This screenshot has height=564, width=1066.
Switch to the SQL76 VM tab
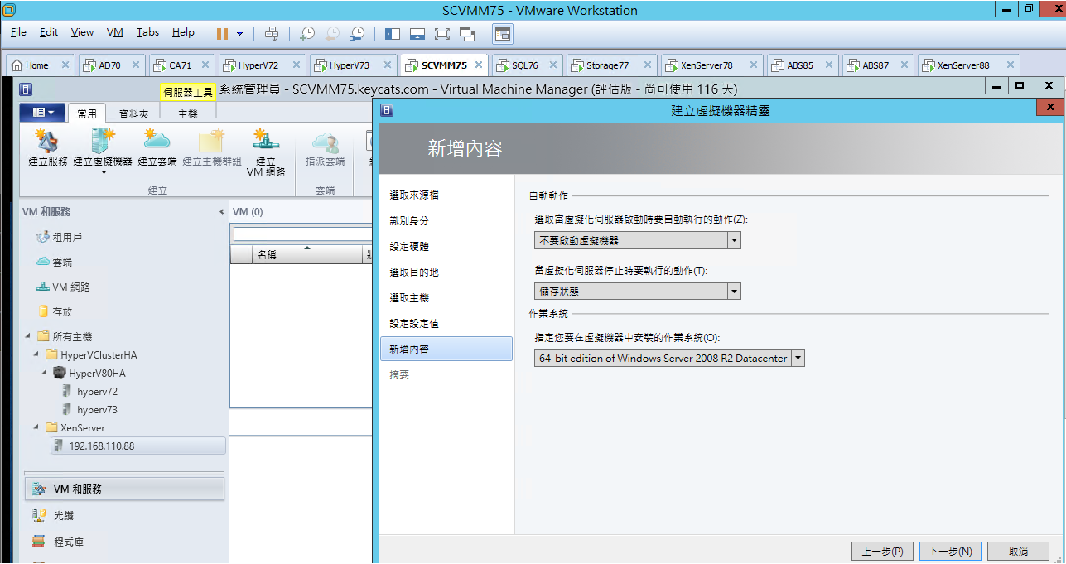coord(528,65)
